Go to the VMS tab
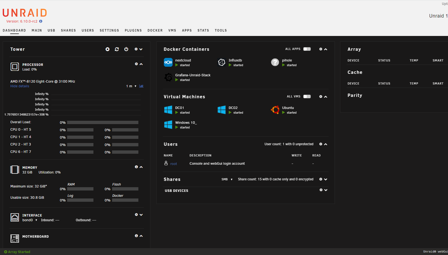448x255 pixels. pyautogui.click(x=172, y=30)
